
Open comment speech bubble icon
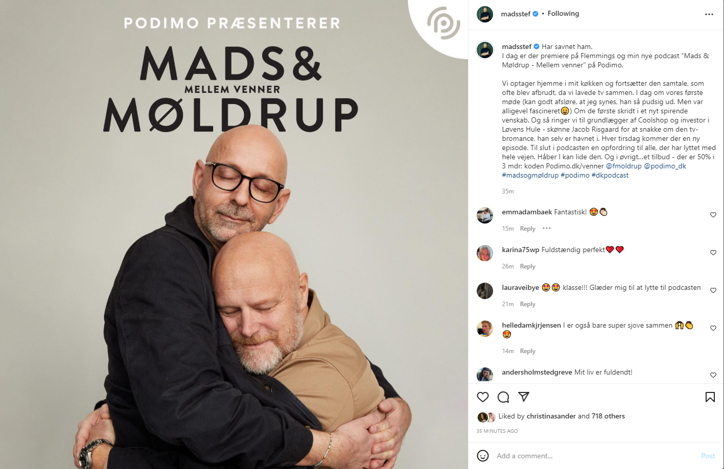point(503,397)
